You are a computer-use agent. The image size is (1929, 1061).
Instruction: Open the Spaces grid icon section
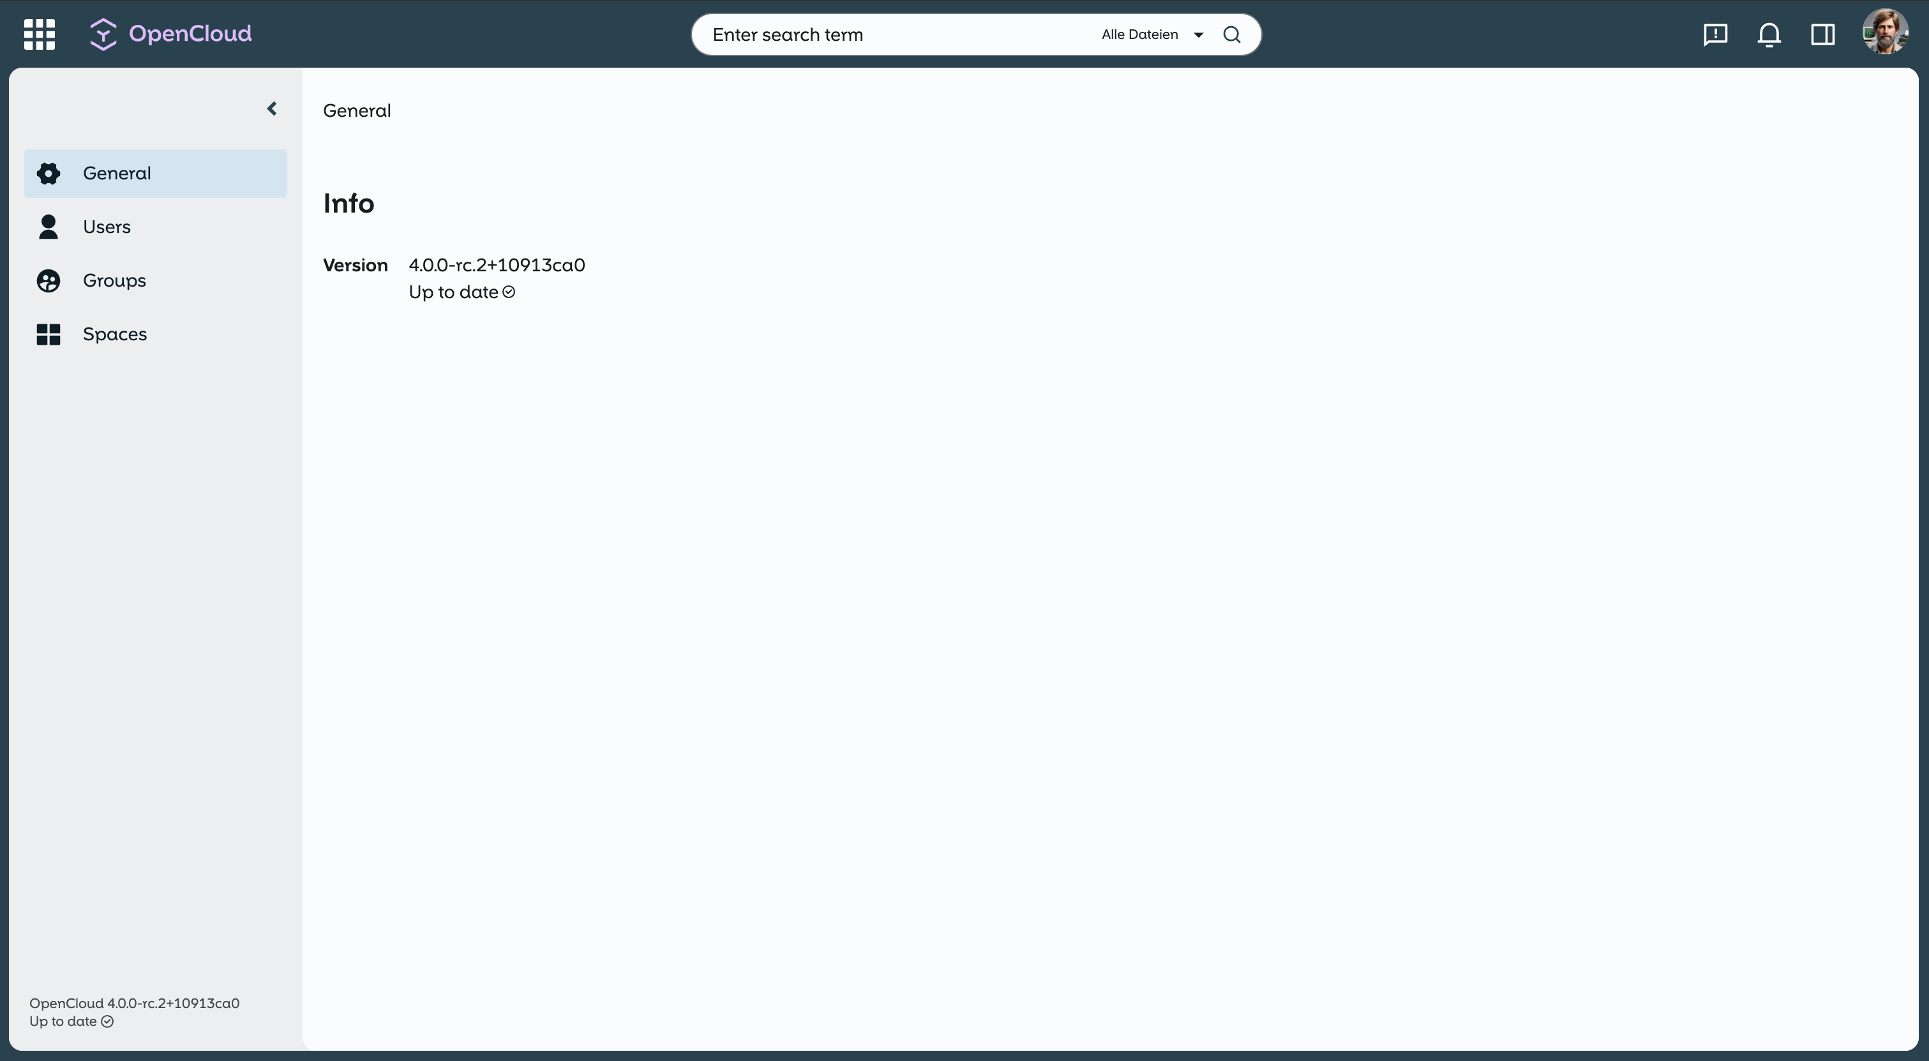[x=49, y=334]
